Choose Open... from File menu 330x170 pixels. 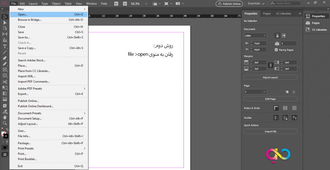click(x=49, y=14)
